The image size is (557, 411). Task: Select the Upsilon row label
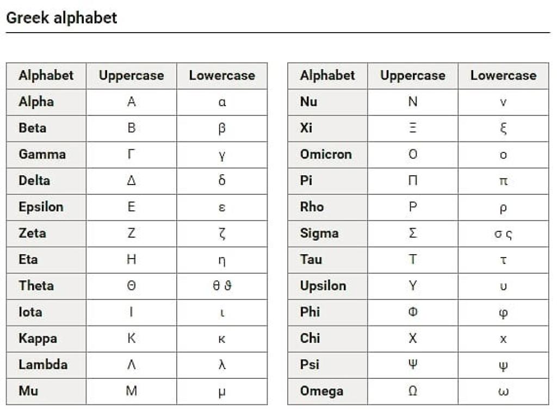pyautogui.click(x=323, y=286)
